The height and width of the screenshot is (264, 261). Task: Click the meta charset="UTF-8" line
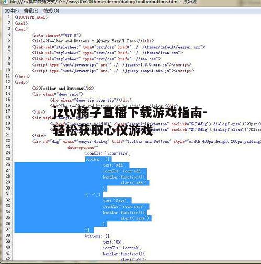56,35
